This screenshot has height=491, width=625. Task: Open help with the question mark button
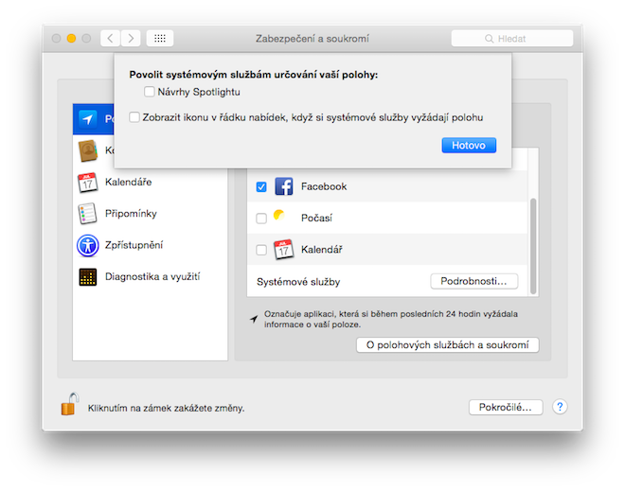560,407
